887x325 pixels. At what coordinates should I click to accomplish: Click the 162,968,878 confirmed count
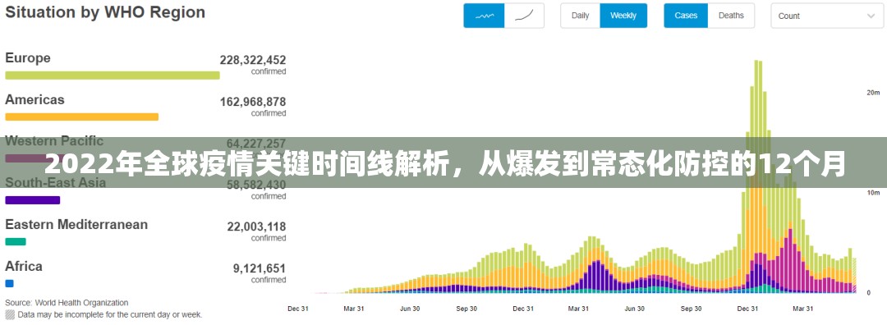click(x=253, y=103)
